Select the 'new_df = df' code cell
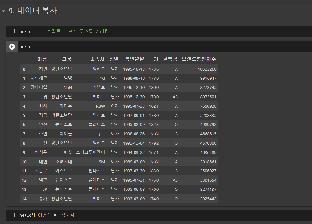This screenshot has width=312, height=224. [159, 31]
